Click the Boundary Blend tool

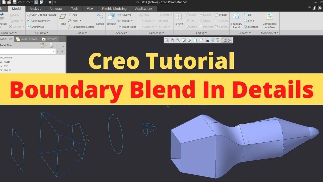(x=236, y=20)
